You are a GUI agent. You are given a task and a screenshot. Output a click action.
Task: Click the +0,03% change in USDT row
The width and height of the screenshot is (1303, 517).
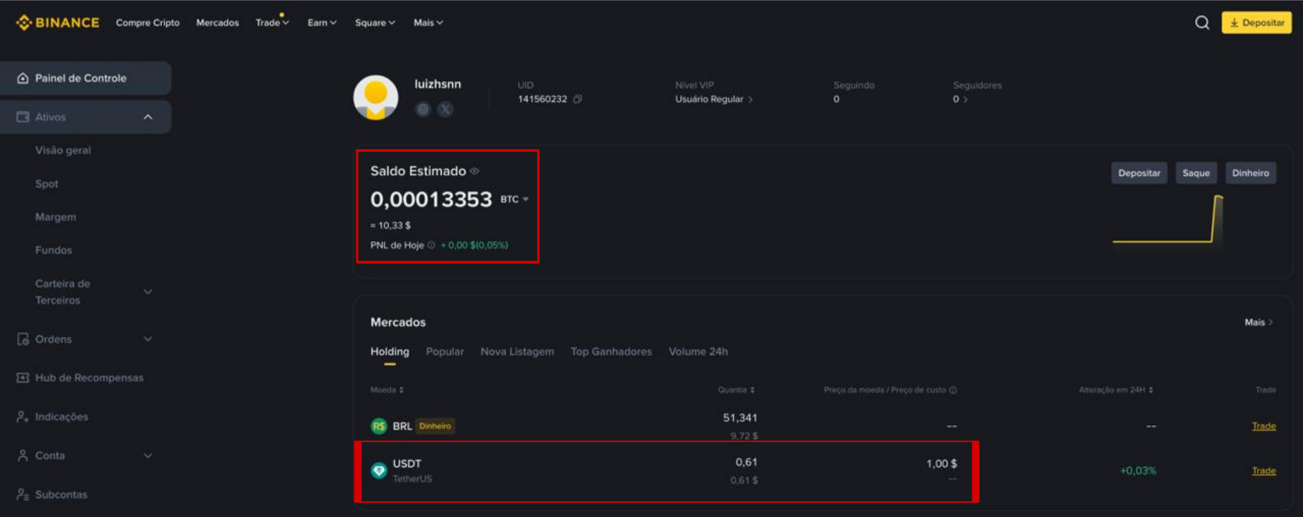coord(1138,471)
